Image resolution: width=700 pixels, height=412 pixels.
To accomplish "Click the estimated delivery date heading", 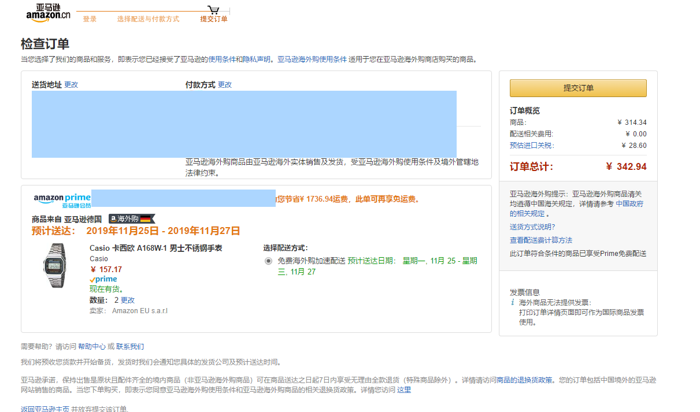I will pyautogui.click(x=136, y=231).
